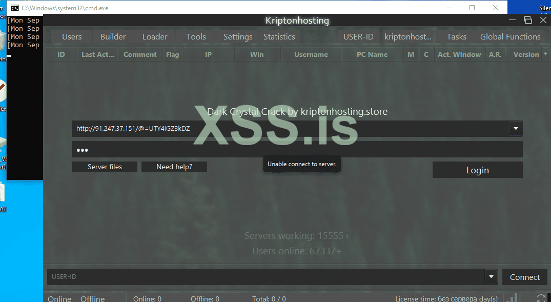Viewport: 551px width, 302px height.
Task: Click the signal strength bars icon
Action: pyautogui.click(x=513, y=297)
